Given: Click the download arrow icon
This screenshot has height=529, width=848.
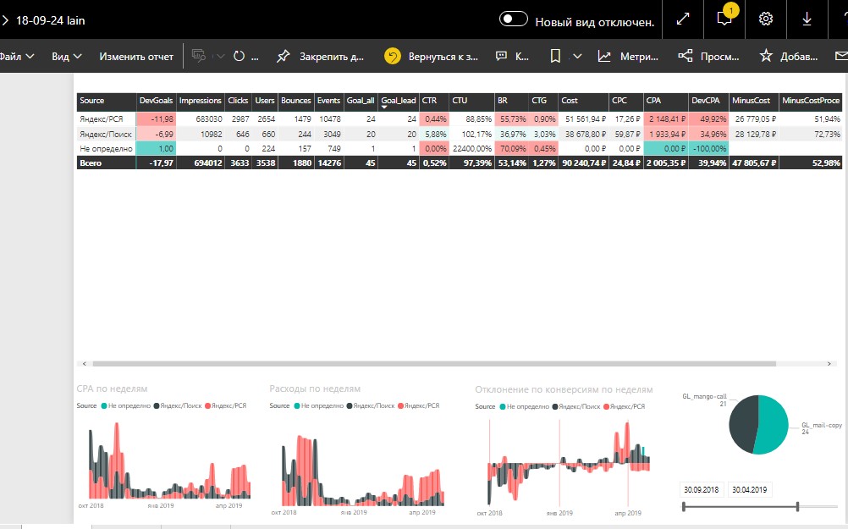Looking at the screenshot, I should pyautogui.click(x=807, y=19).
